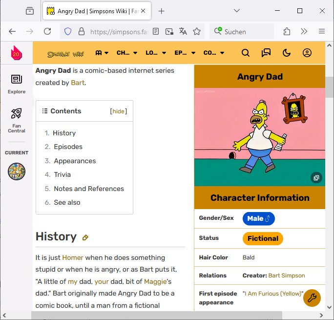The width and height of the screenshot is (334, 320).
Task: Click the Male gender badge
Action: [x=258, y=218]
